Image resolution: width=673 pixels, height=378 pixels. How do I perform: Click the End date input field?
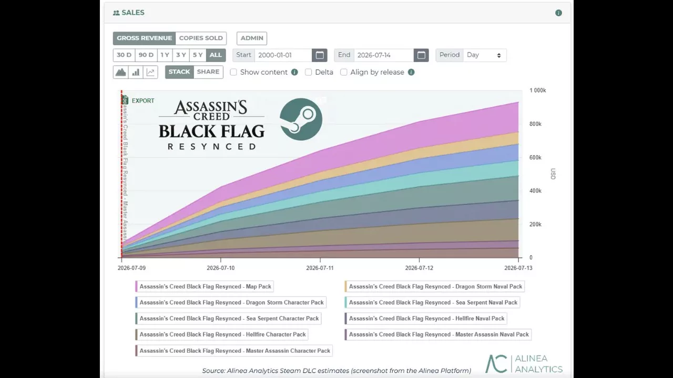tap(384, 55)
